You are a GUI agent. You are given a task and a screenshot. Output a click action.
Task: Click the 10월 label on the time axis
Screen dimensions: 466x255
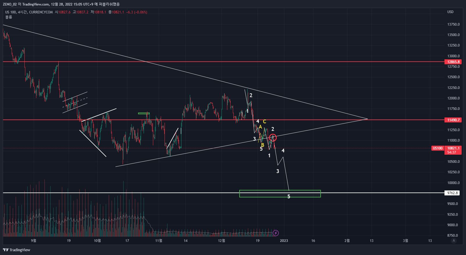(97, 241)
